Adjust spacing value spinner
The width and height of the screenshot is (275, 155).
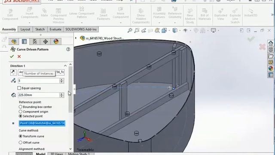click(x=61, y=95)
